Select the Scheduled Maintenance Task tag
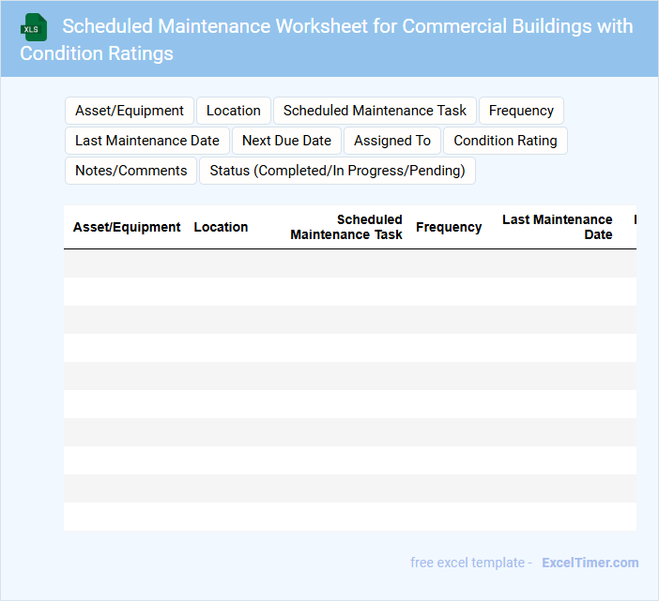The image size is (659, 601). (375, 111)
